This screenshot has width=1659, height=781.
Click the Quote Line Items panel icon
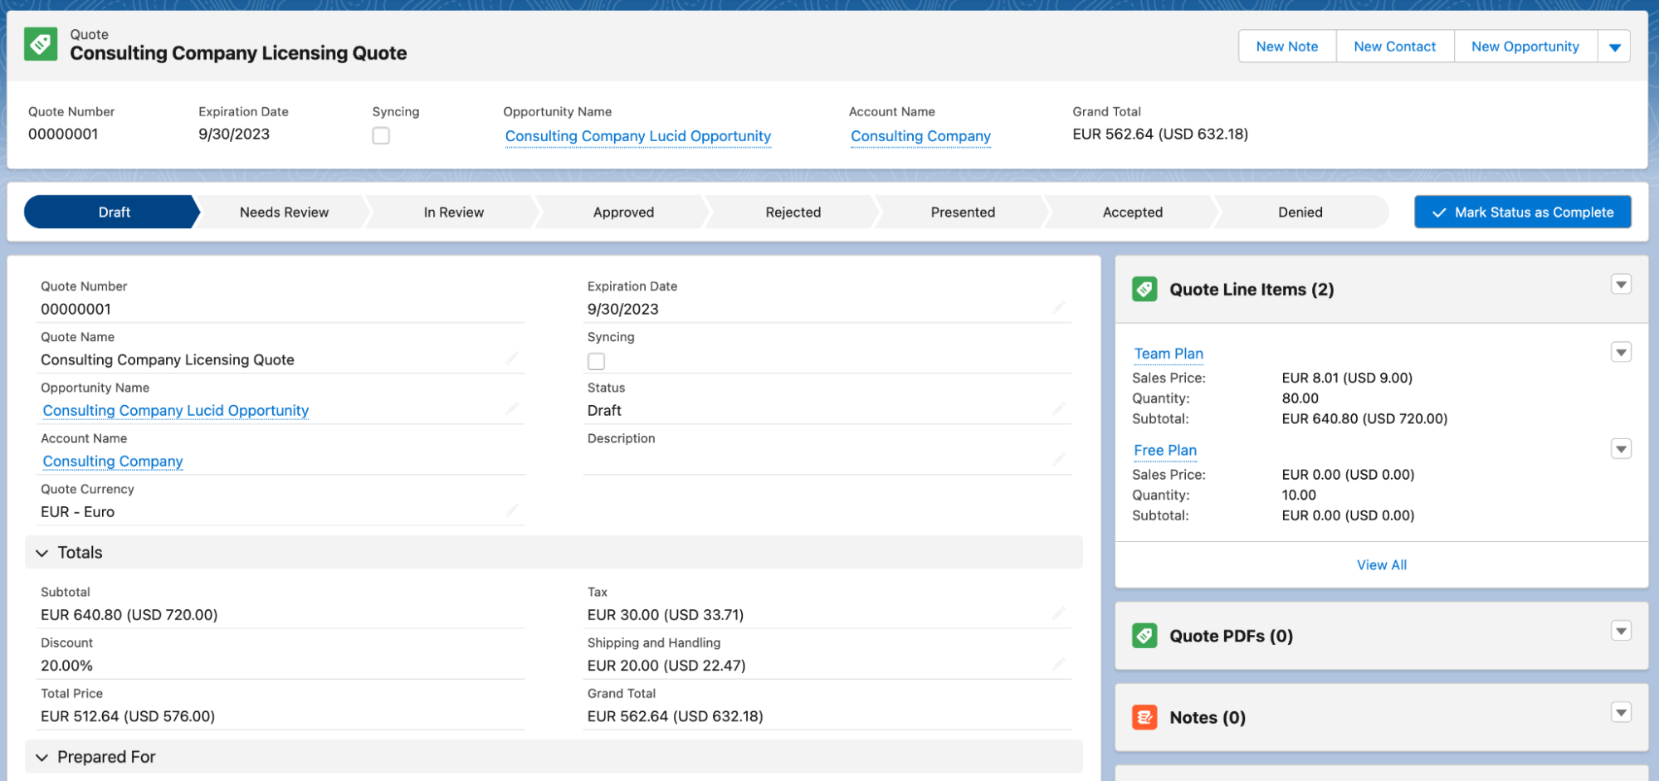click(1144, 289)
